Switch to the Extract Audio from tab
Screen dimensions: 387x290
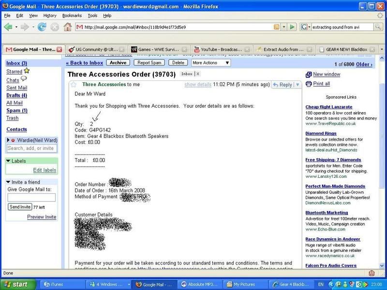(x=284, y=49)
